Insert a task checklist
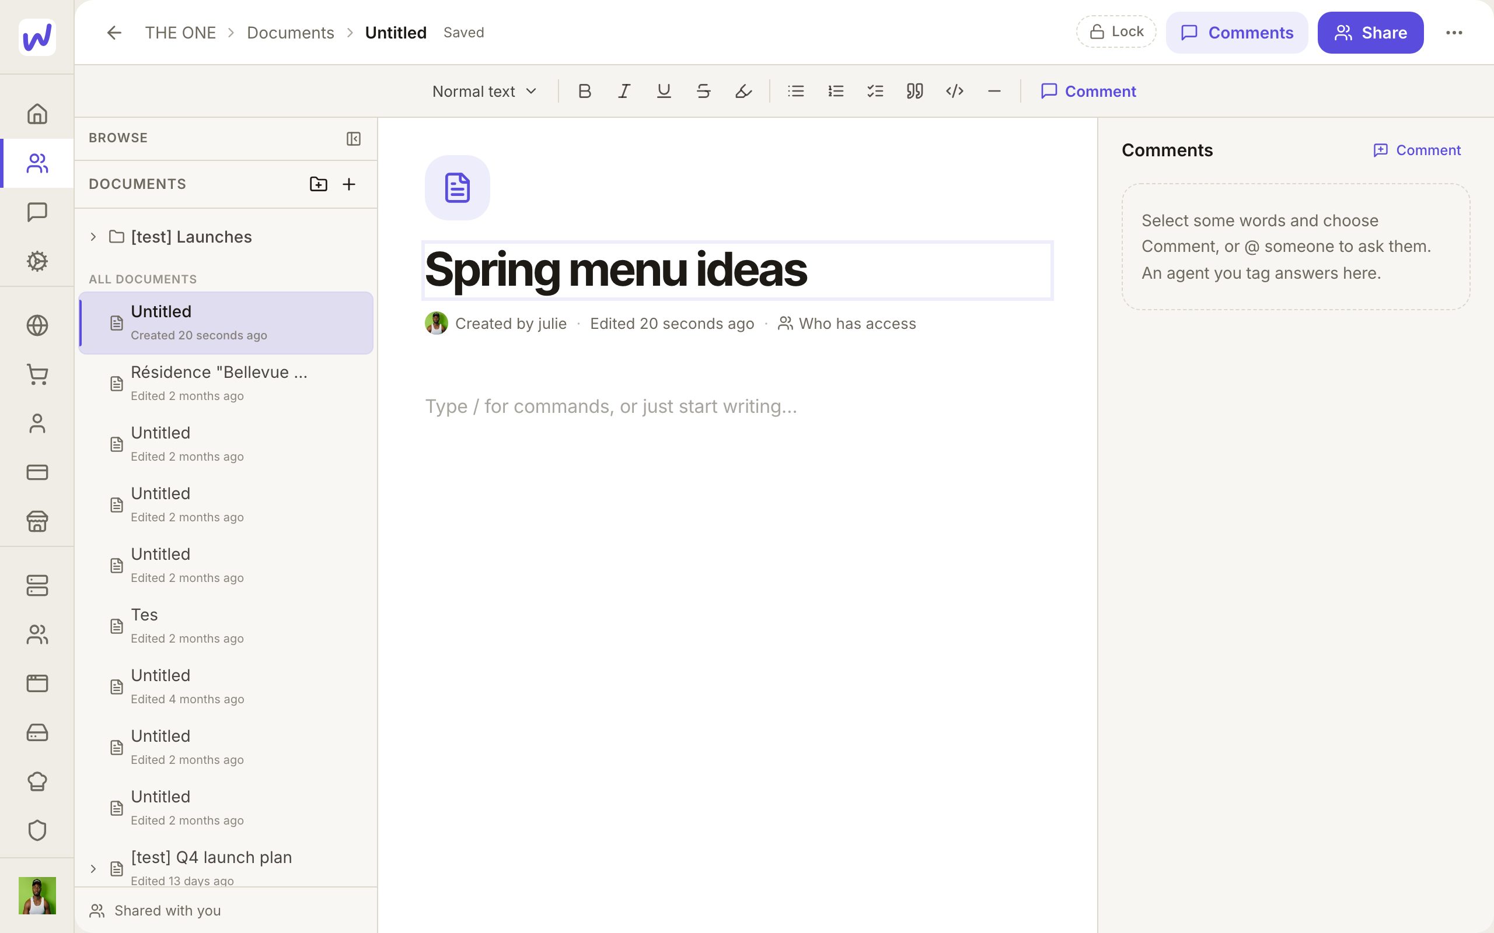1494x933 pixels. coord(875,92)
